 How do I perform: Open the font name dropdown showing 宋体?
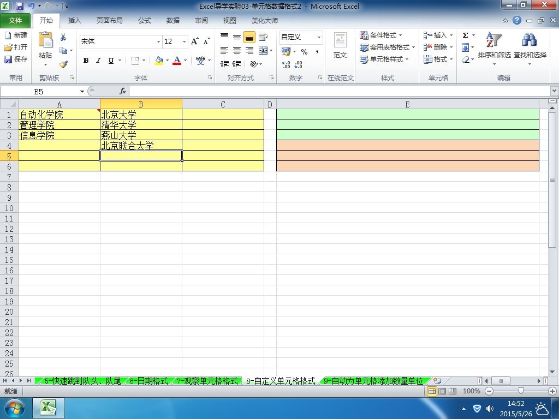(158, 41)
